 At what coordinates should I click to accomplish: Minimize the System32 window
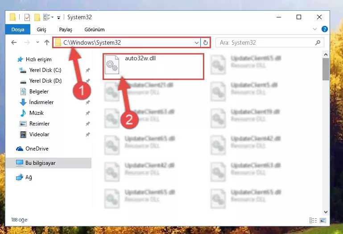coord(279,17)
